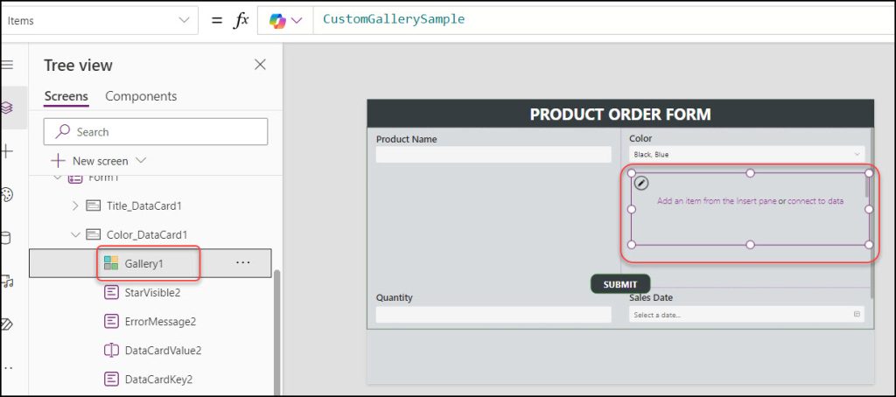The image size is (896, 397).
Task: Click the Sales Date calendar icon
Action: point(857,314)
